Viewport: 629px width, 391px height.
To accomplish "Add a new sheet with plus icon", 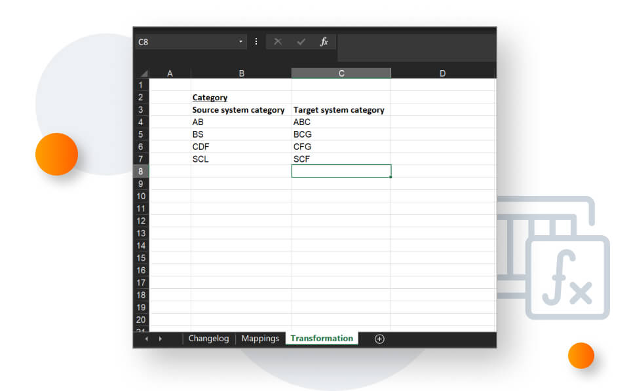I will coord(379,339).
